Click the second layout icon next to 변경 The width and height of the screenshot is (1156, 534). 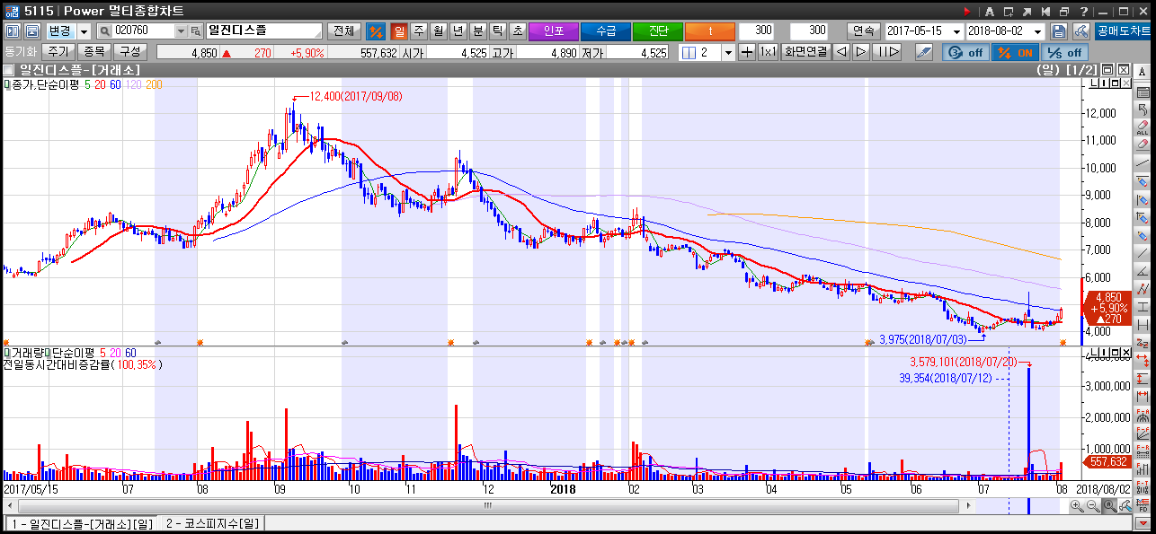[x=32, y=31]
